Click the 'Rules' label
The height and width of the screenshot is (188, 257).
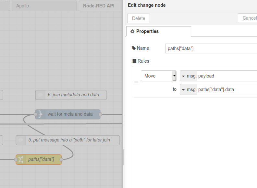point(143,61)
